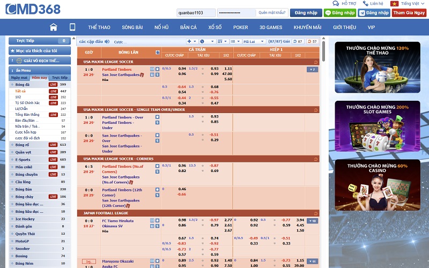This screenshot has height=268, width=429.
Task: Refresh the Japan Football League section
Action: click(316, 213)
